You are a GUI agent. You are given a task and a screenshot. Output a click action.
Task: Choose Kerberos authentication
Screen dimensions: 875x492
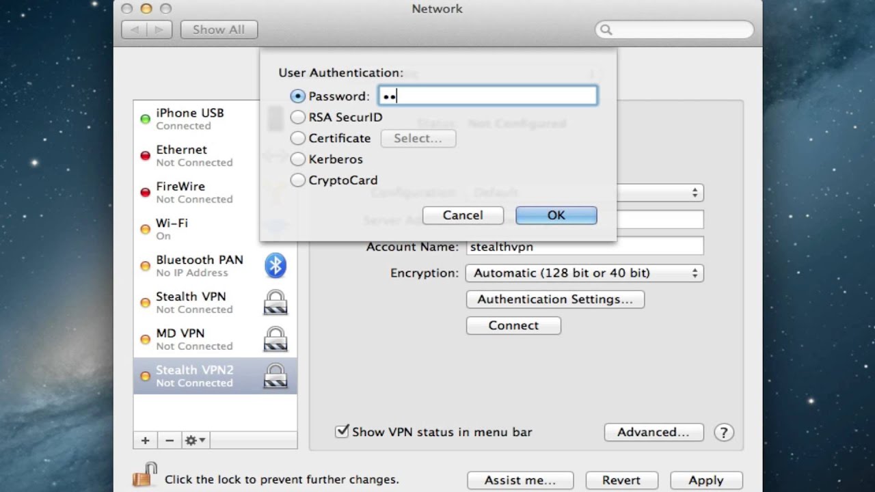[x=297, y=159]
